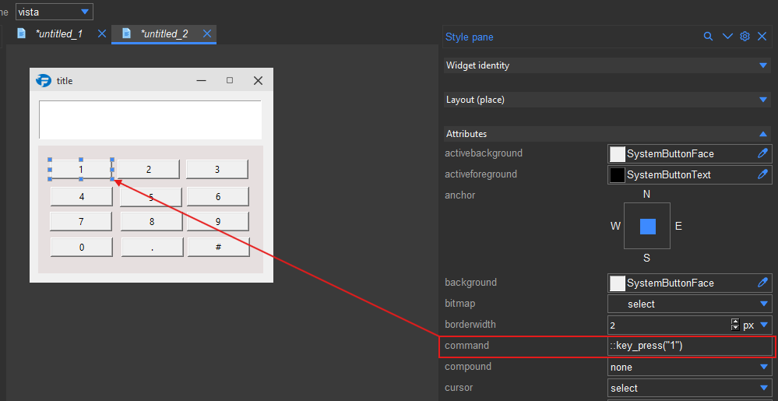Click the anchor attribute label
Viewport: 778px width, 401px height.
tap(460, 195)
